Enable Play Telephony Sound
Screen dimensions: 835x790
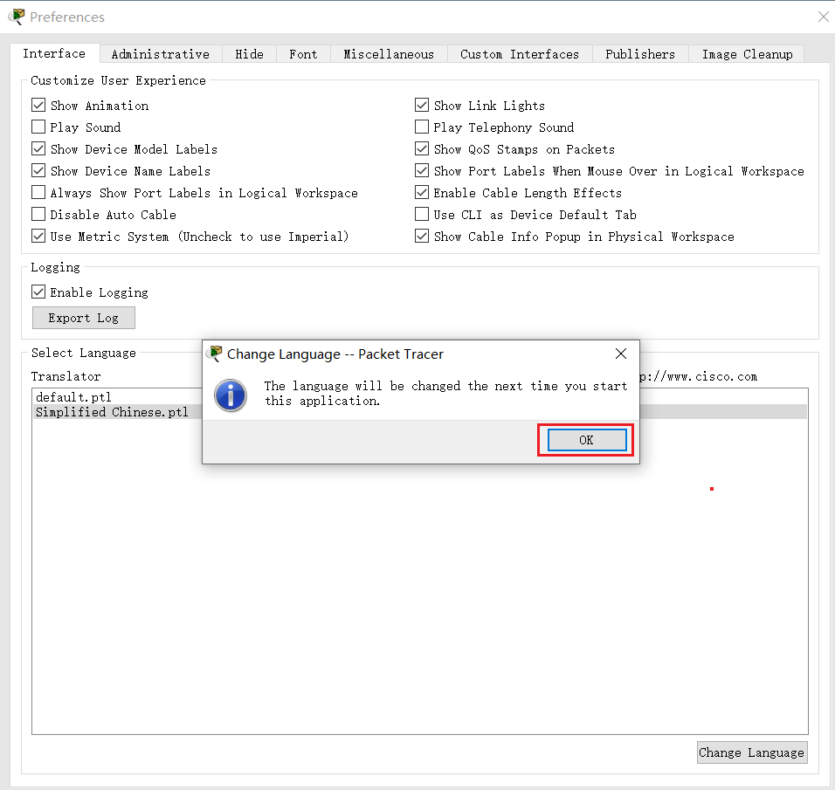(x=422, y=127)
